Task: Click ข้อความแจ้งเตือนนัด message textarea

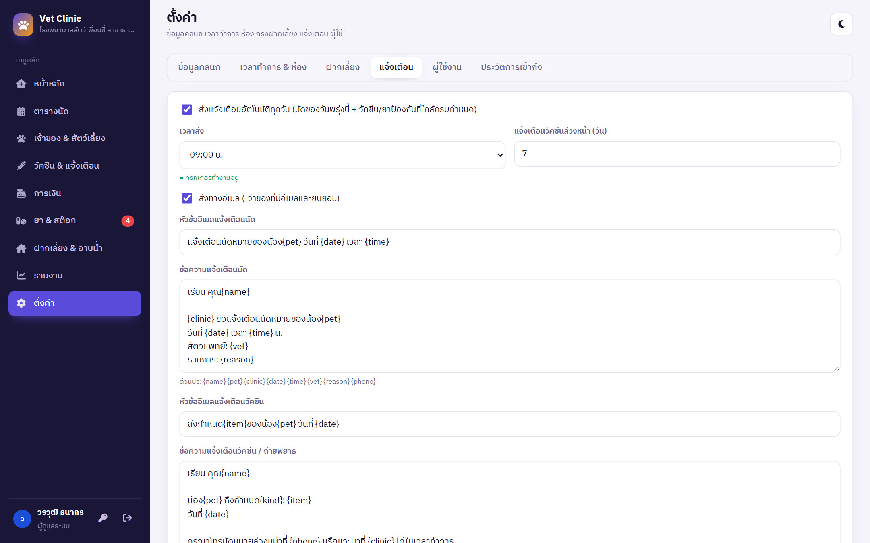Action: pyautogui.click(x=510, y=326)
